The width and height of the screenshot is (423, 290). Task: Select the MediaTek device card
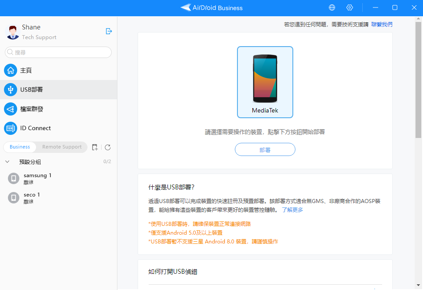point(265,82)
